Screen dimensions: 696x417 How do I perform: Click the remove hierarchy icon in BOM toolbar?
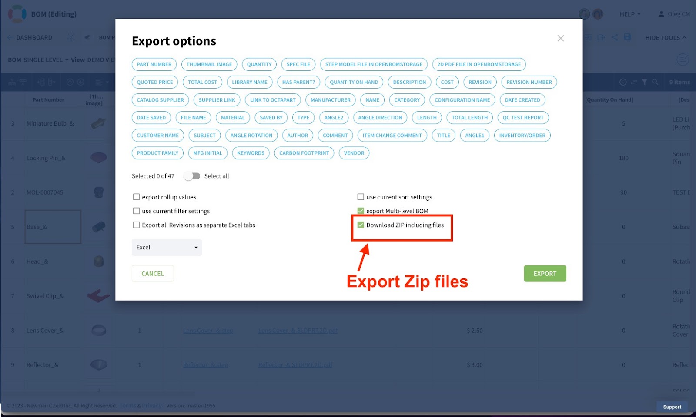pyautogui.click(x=23, y=82)
